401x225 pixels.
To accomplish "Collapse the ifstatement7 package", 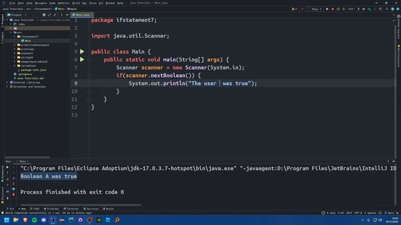I will pyautogui.click(x=14, y=36).
